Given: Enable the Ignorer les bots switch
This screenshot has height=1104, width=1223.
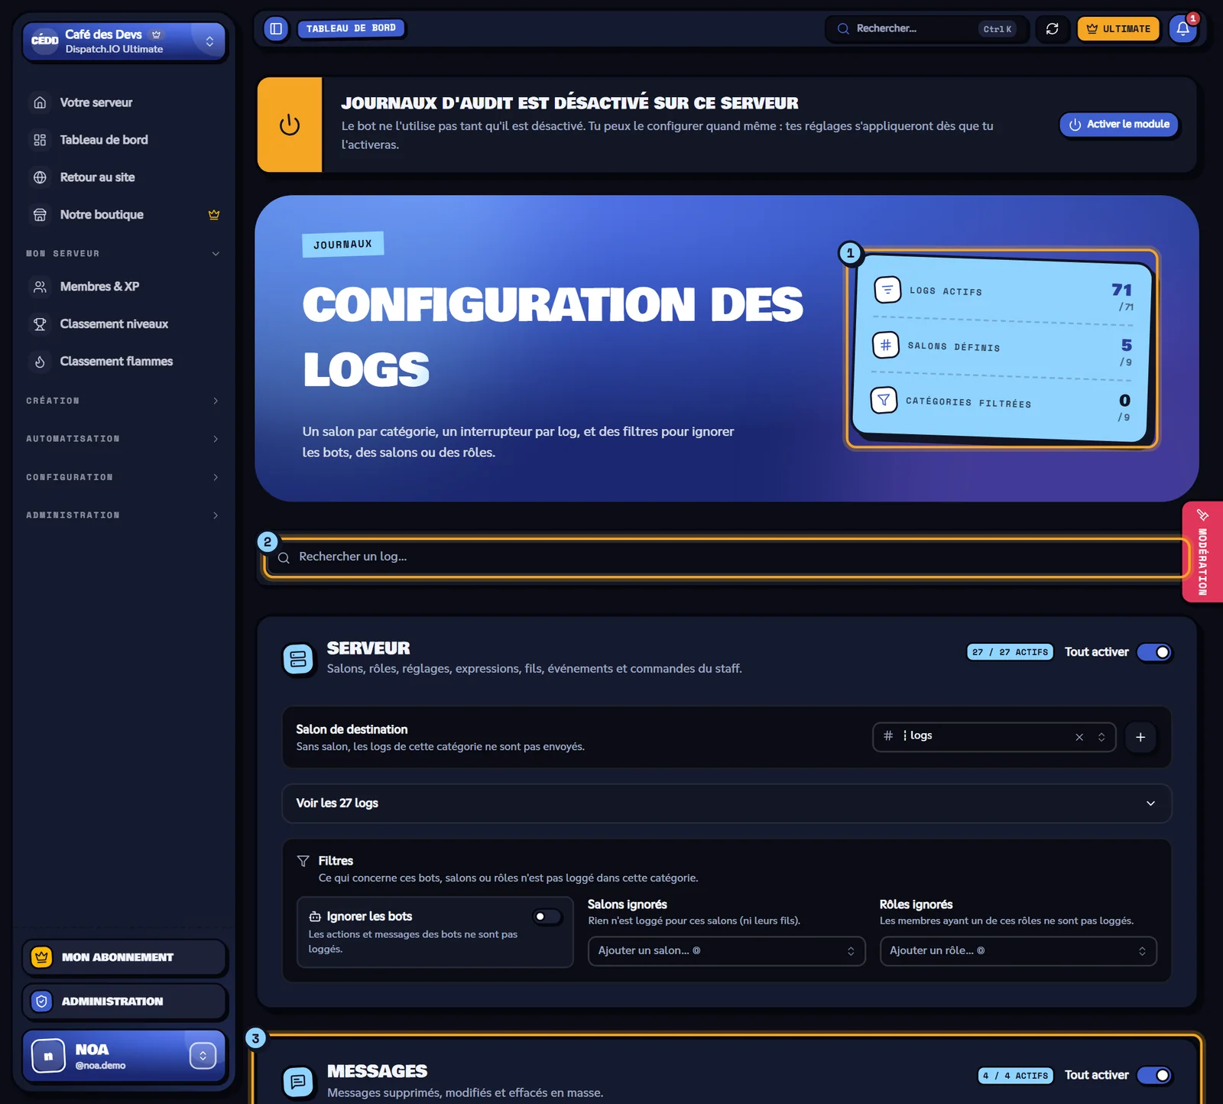Looking at the screenshot, I should click(x=547, y=916).
